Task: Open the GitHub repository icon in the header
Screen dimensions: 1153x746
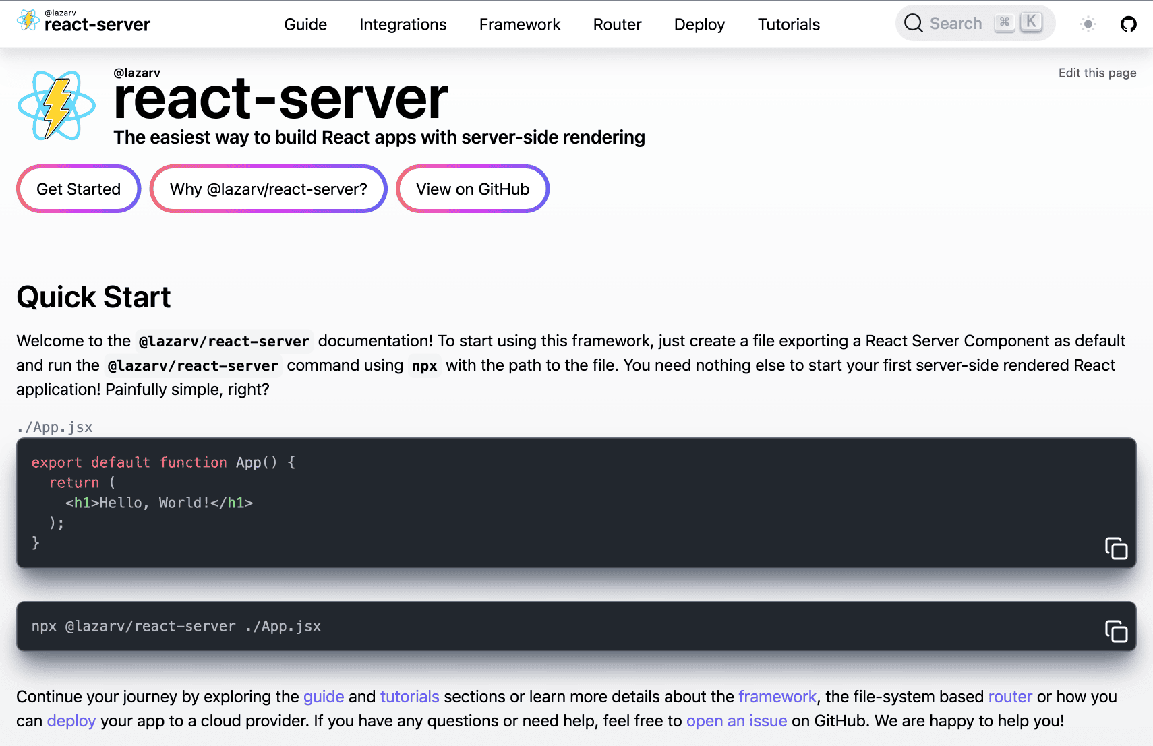Action: (x=1129, y=23)
